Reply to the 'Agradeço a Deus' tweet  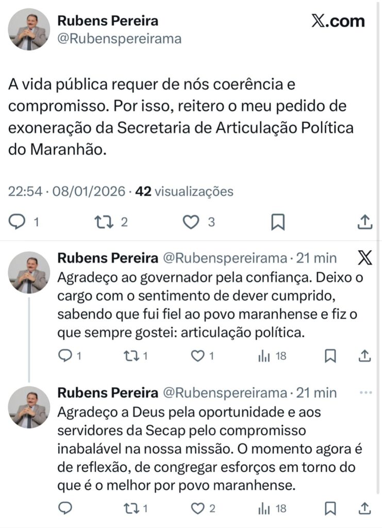[65, 508]
